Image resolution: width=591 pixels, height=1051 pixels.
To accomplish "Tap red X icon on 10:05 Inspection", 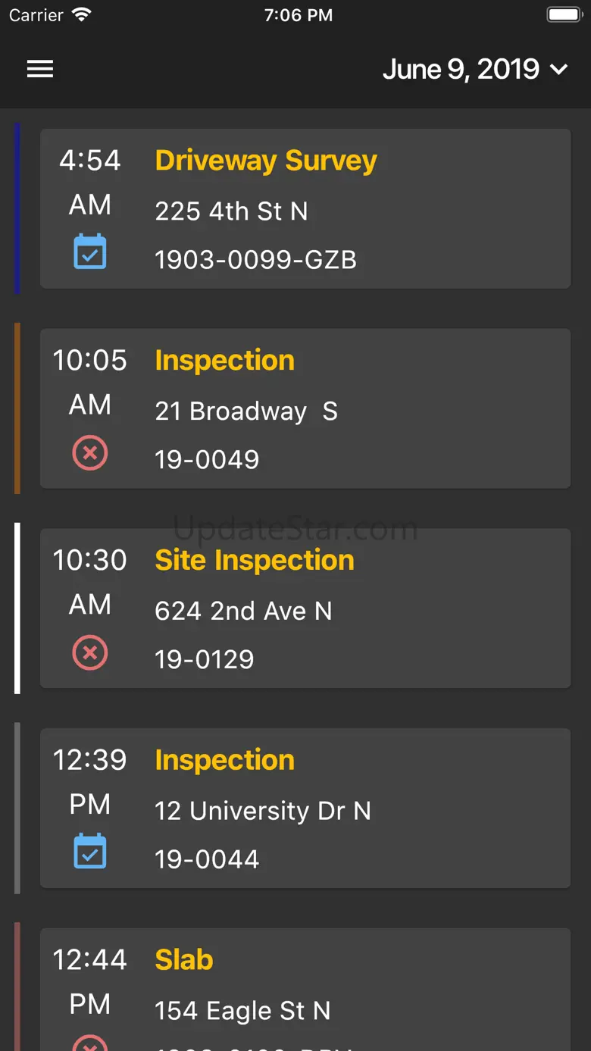I will (x=90, y=453).
